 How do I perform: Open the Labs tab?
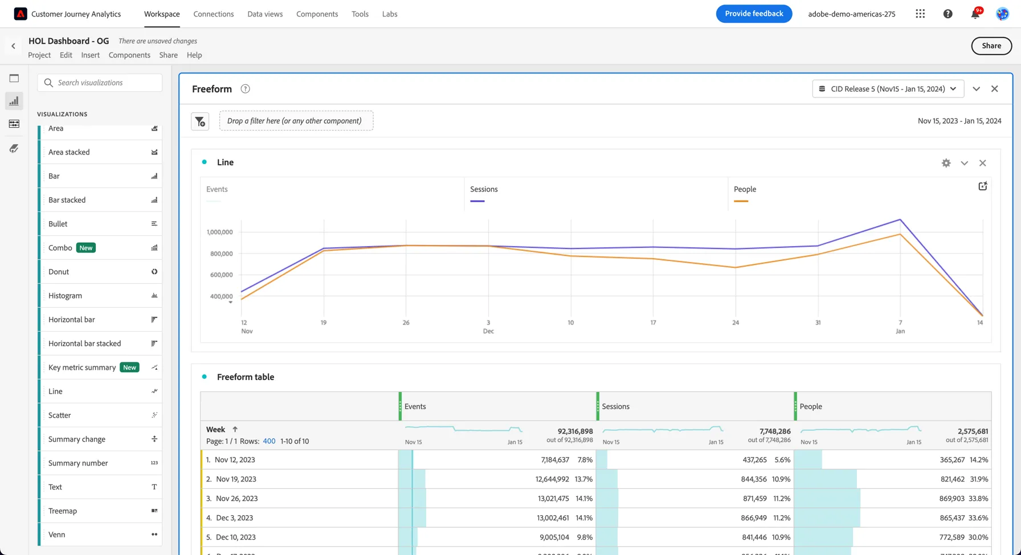point(390,14)
